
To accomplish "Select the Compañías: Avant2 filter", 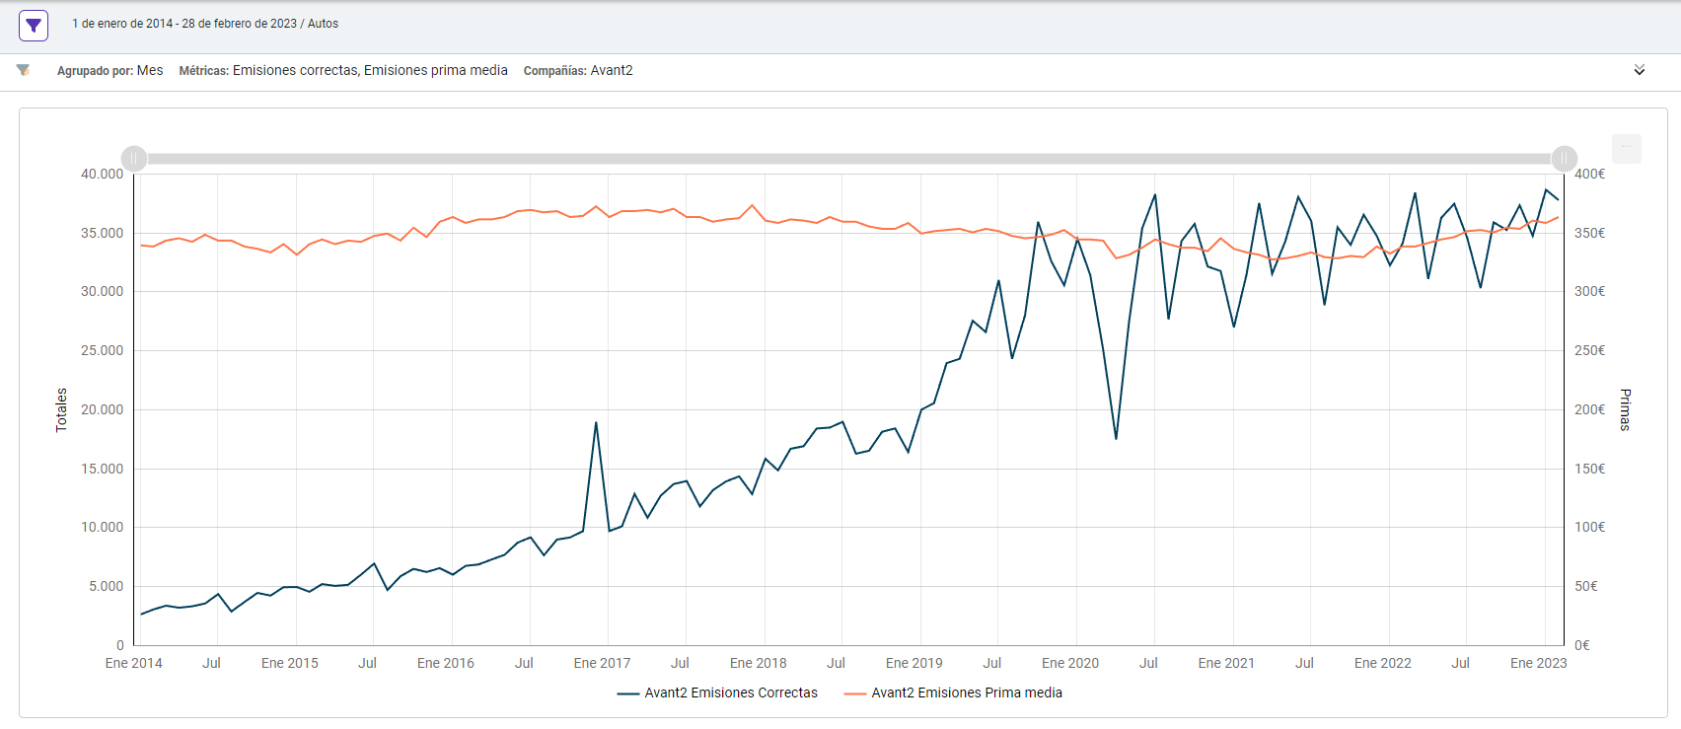I will pos(578,70).
